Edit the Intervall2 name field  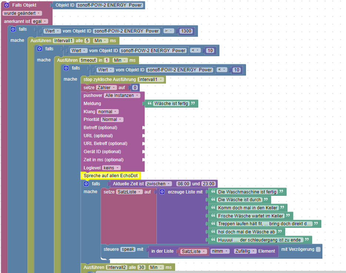pos(117,267)
